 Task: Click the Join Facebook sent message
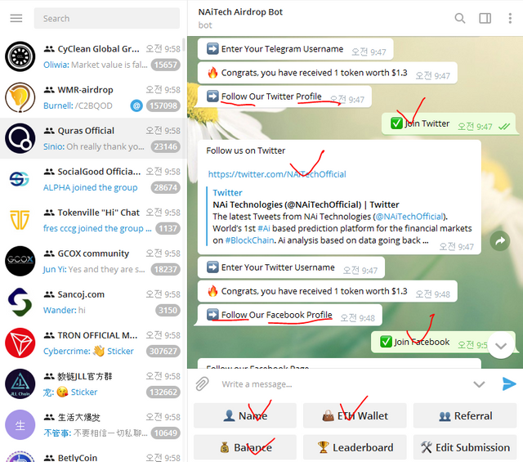443,342
